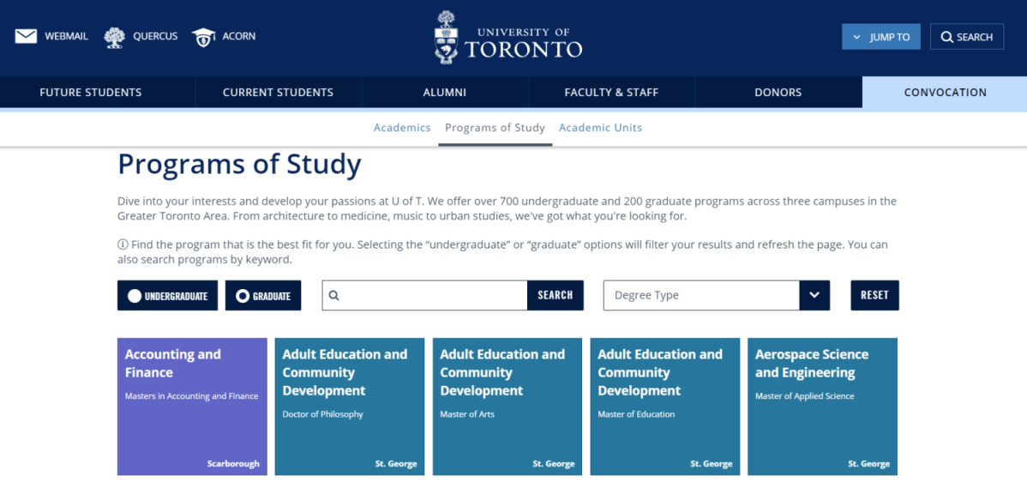Open the Faculty & Staff menu
Image resolution: width=1027 pixels, height=482 pixels.
612,93
